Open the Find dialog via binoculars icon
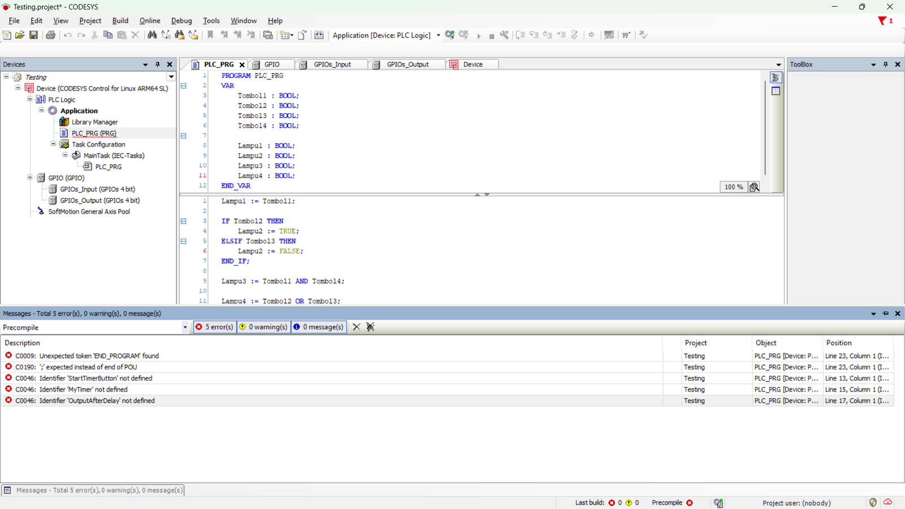The height and width of the screenshot is (509, 905). [x=152, y=34]
